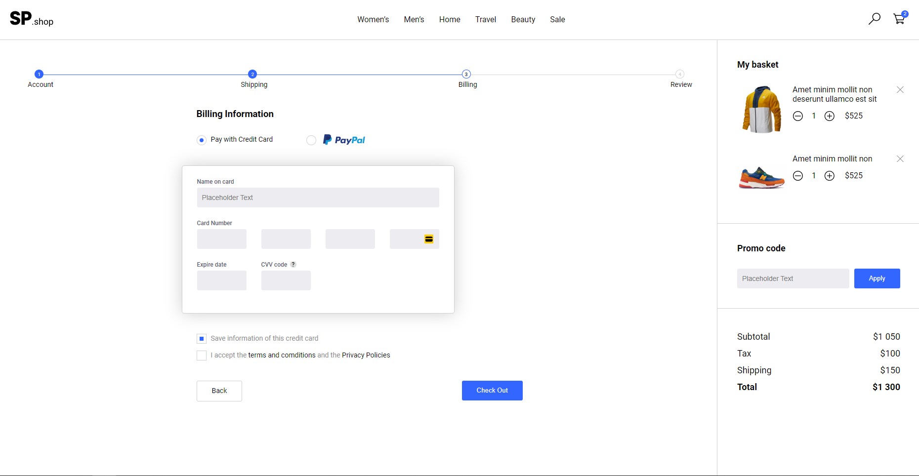Select the PayPal payment option
919x476 pixels.
(x=311, y=140)
